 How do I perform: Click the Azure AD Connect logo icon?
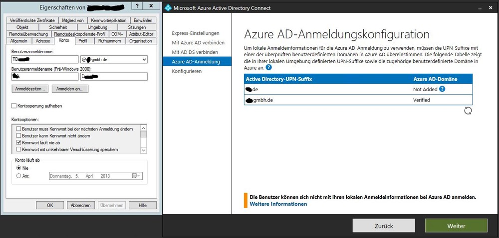coord(169,7)
